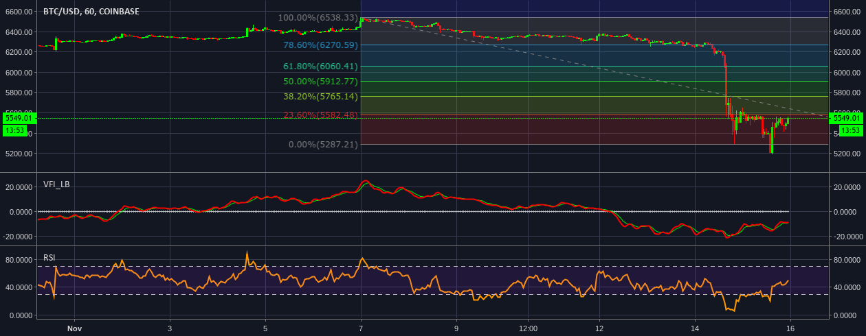Click the 40.0000 label on left RSI scale
Image resolution: width=866 pixels, height=336 pixels.
(19, 287)
